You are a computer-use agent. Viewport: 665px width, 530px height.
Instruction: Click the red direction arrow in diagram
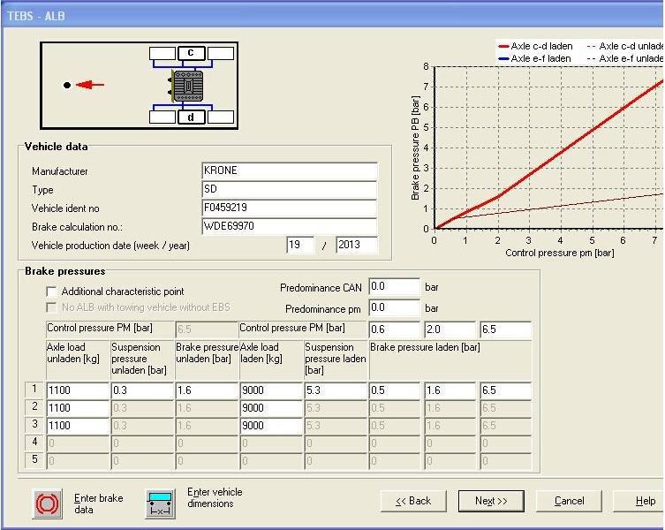pyautogui.click(x=90, y=85)
